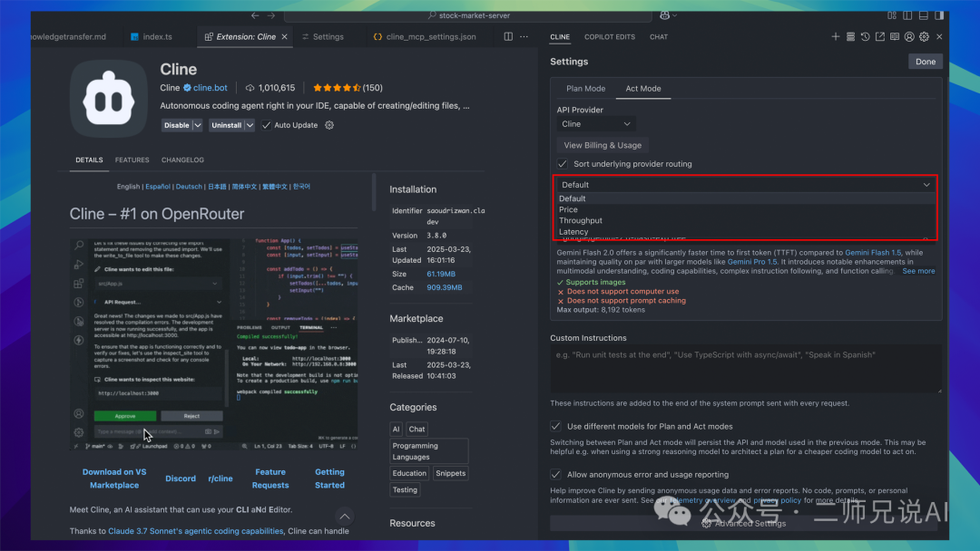
Task: Toggle primary side bar layout icon
Action: click(x=907, y=15)
